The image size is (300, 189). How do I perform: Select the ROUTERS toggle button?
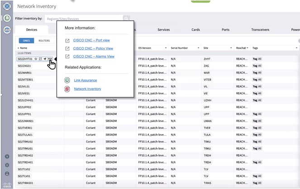click(44, 41)
